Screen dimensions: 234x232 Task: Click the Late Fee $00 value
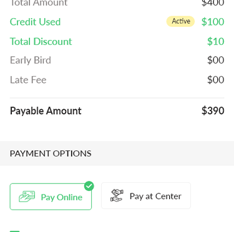pos(216,80)
